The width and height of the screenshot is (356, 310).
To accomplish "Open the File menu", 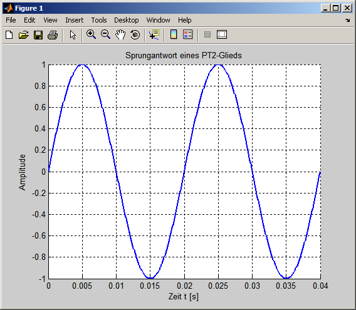I will [x=11, y=20].
